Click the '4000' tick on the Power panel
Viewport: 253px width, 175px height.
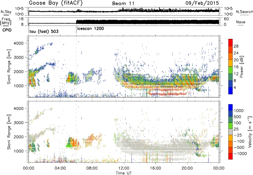19,43
